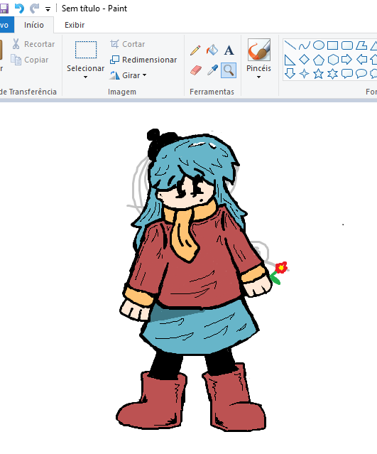Viewport: 377px width, 454px height.
Task: Select the Six-point star shape
Action: click(x=333, y=74)
